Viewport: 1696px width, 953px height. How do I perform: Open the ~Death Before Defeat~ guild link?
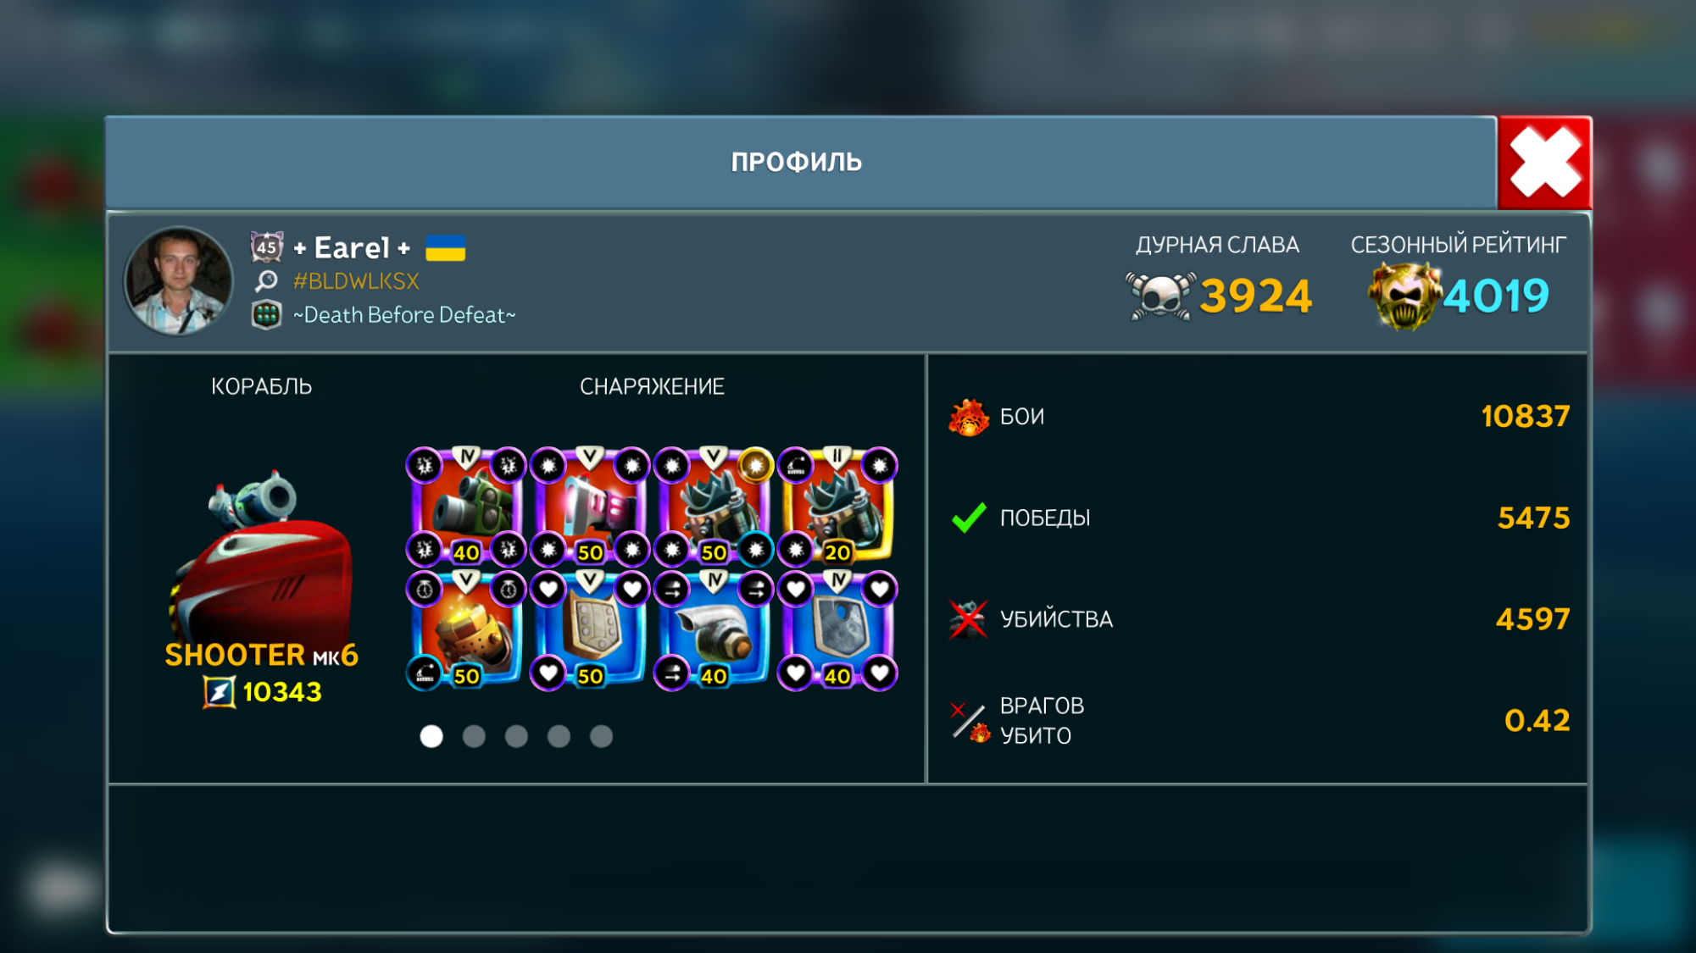tap(404, 315)
